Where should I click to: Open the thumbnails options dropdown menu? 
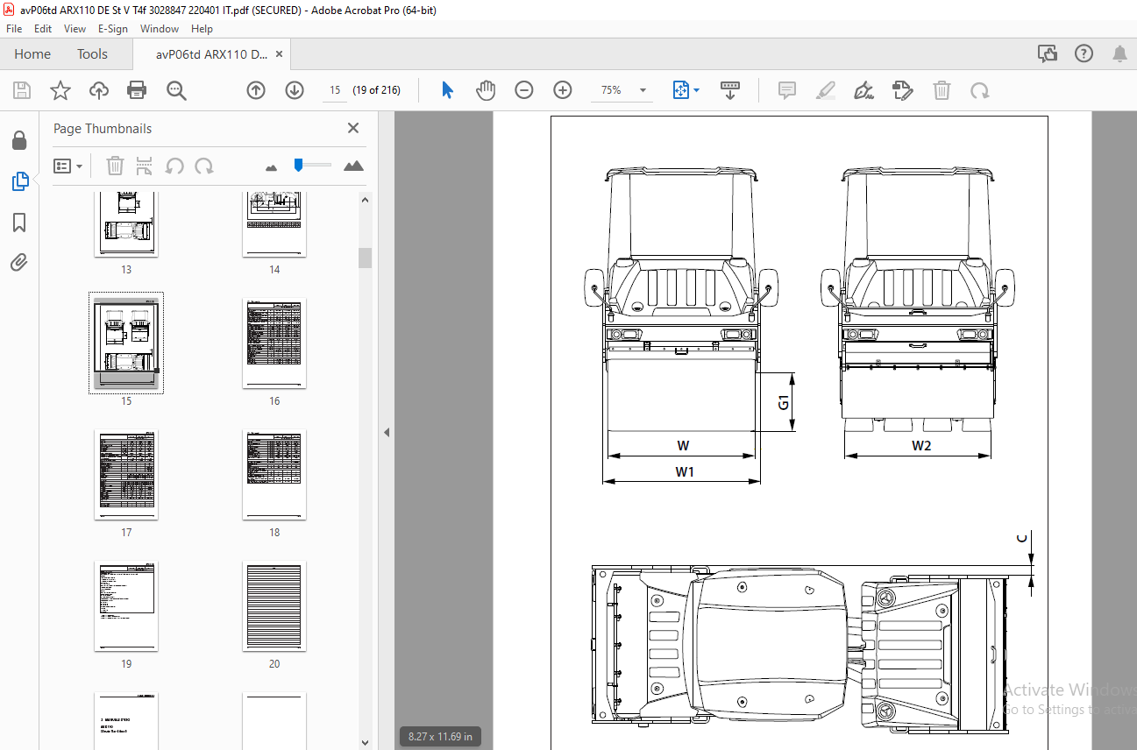68,166
